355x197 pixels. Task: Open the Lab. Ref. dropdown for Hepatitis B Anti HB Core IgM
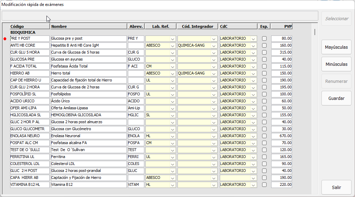coord(173,46)
